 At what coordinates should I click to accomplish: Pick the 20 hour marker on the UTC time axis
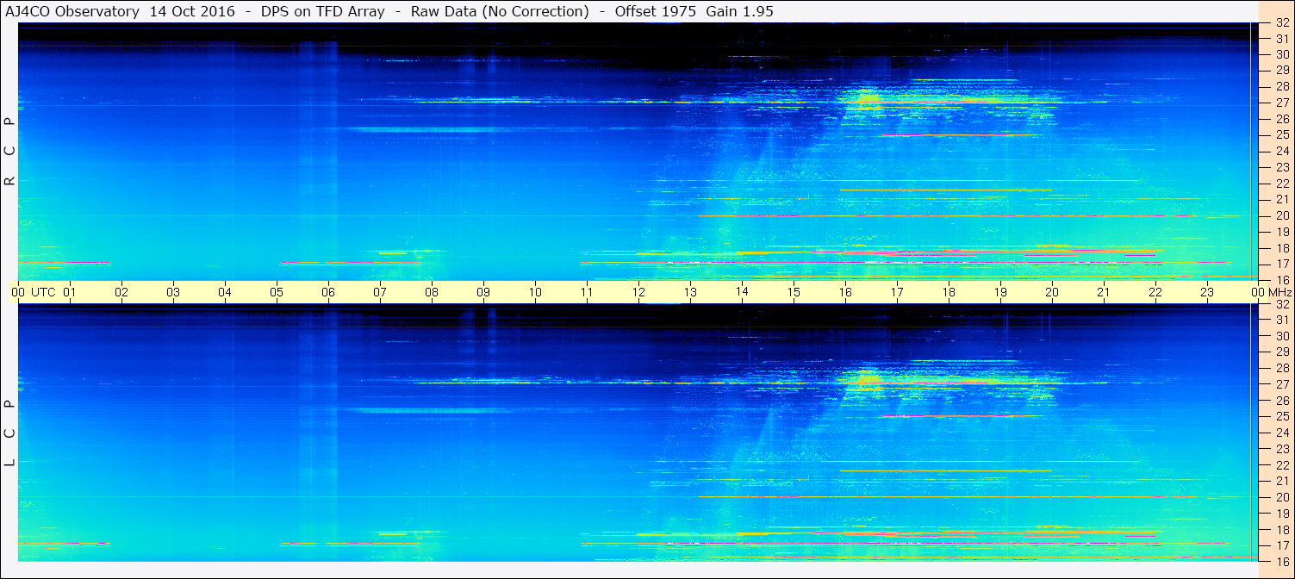[1052, 292]
